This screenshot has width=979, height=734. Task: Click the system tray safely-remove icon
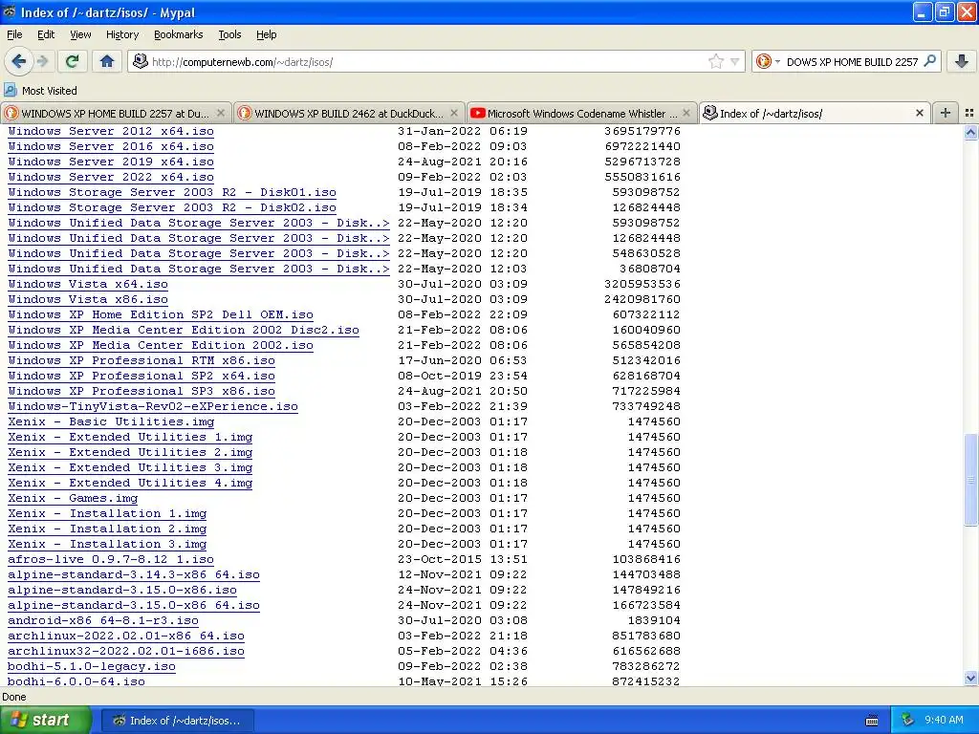coord(908,721)
